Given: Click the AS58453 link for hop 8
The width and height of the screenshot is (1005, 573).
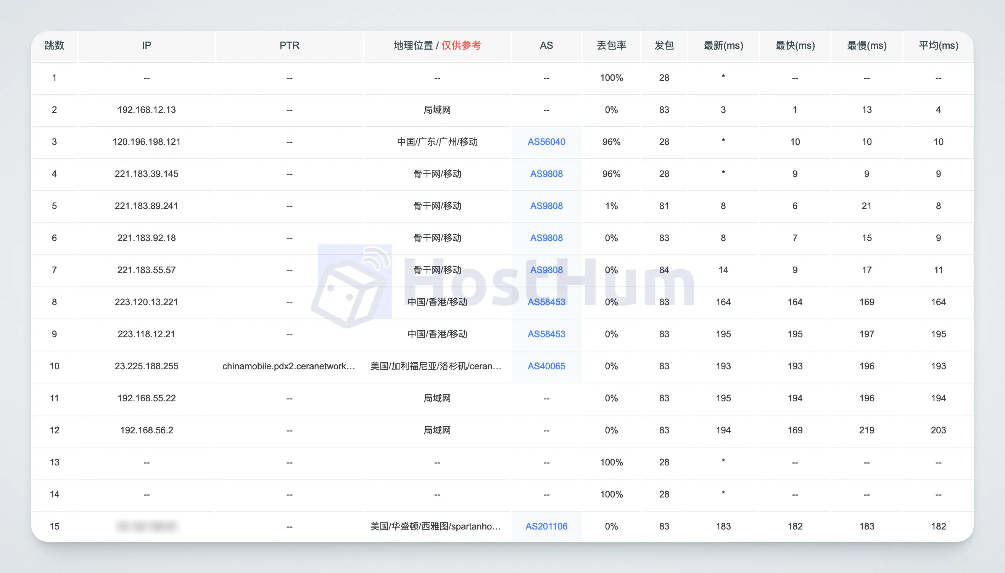Looking at the screenshot, I should 546,301.
